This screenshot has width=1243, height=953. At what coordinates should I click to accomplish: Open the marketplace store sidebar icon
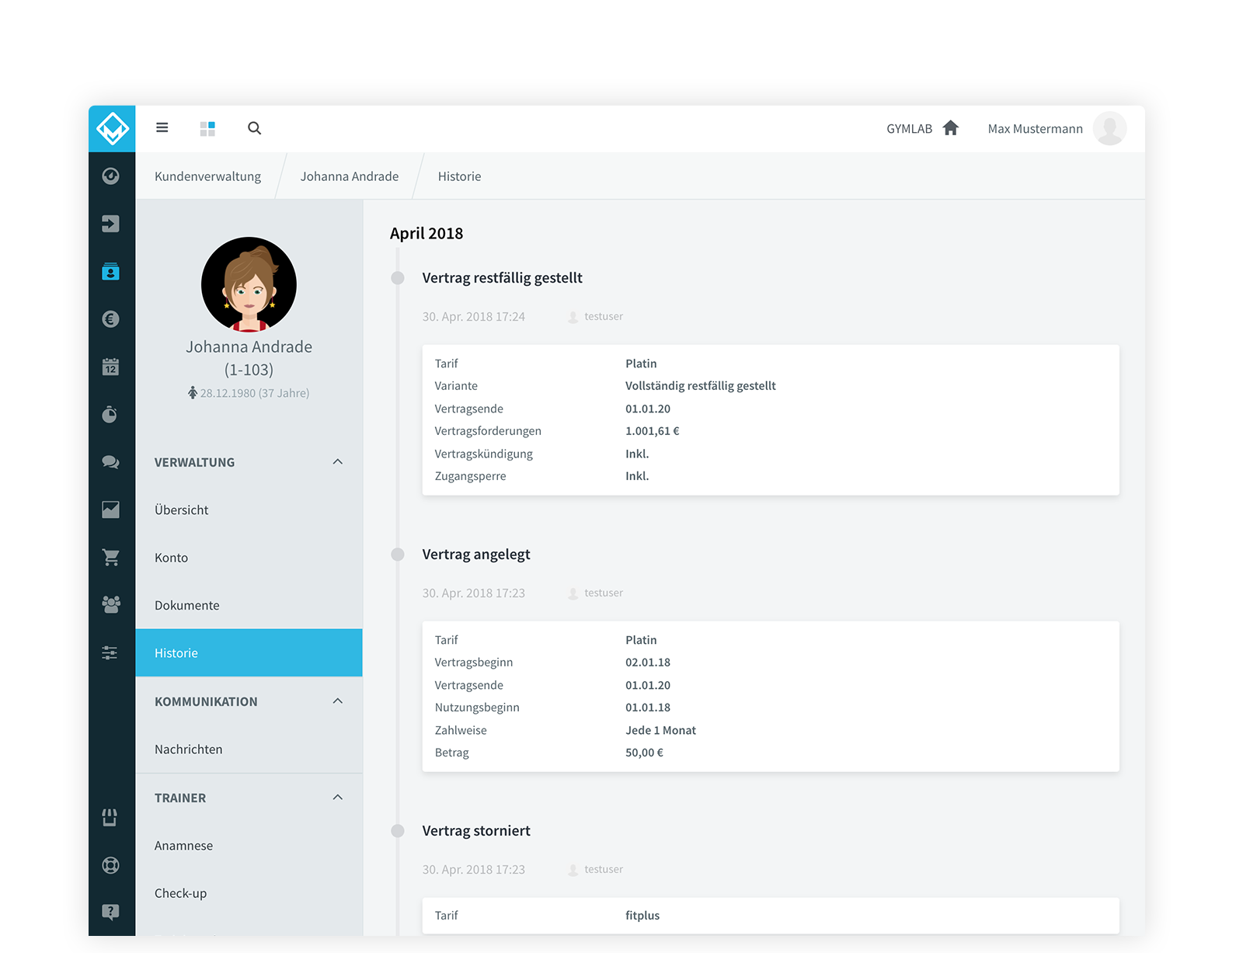tap(110, 817)
